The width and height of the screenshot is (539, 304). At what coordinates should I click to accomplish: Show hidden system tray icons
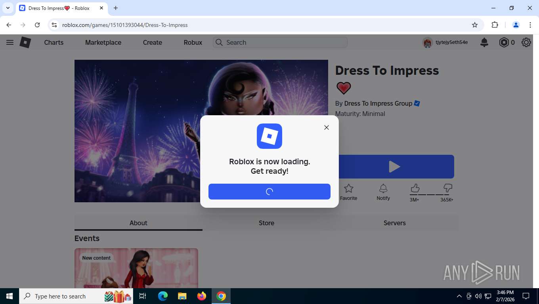point(459,296)
